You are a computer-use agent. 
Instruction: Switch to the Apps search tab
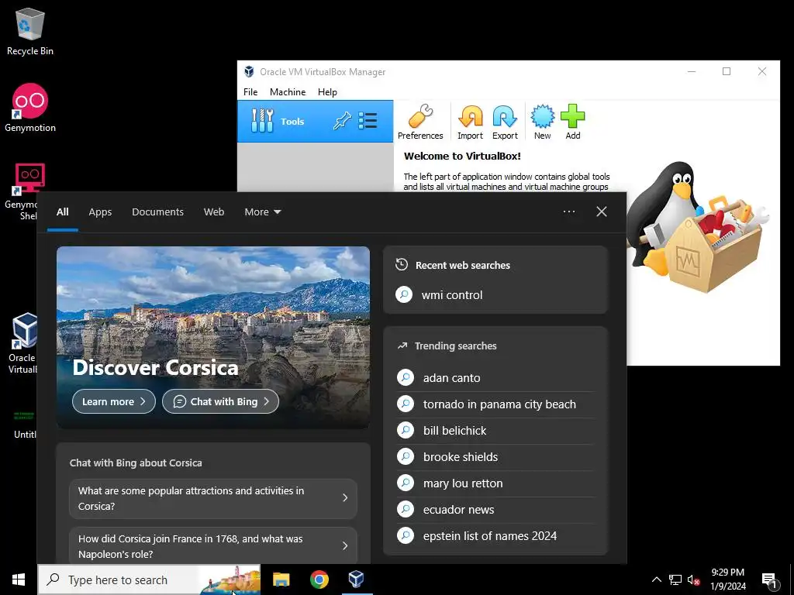point(100,212)
